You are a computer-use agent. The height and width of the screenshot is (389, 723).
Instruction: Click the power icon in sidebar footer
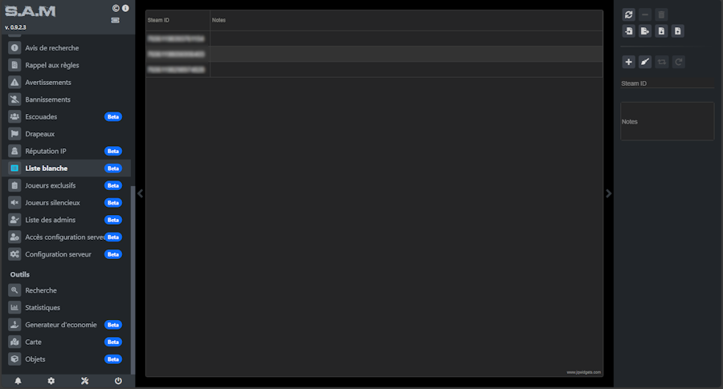click(118, 380)
